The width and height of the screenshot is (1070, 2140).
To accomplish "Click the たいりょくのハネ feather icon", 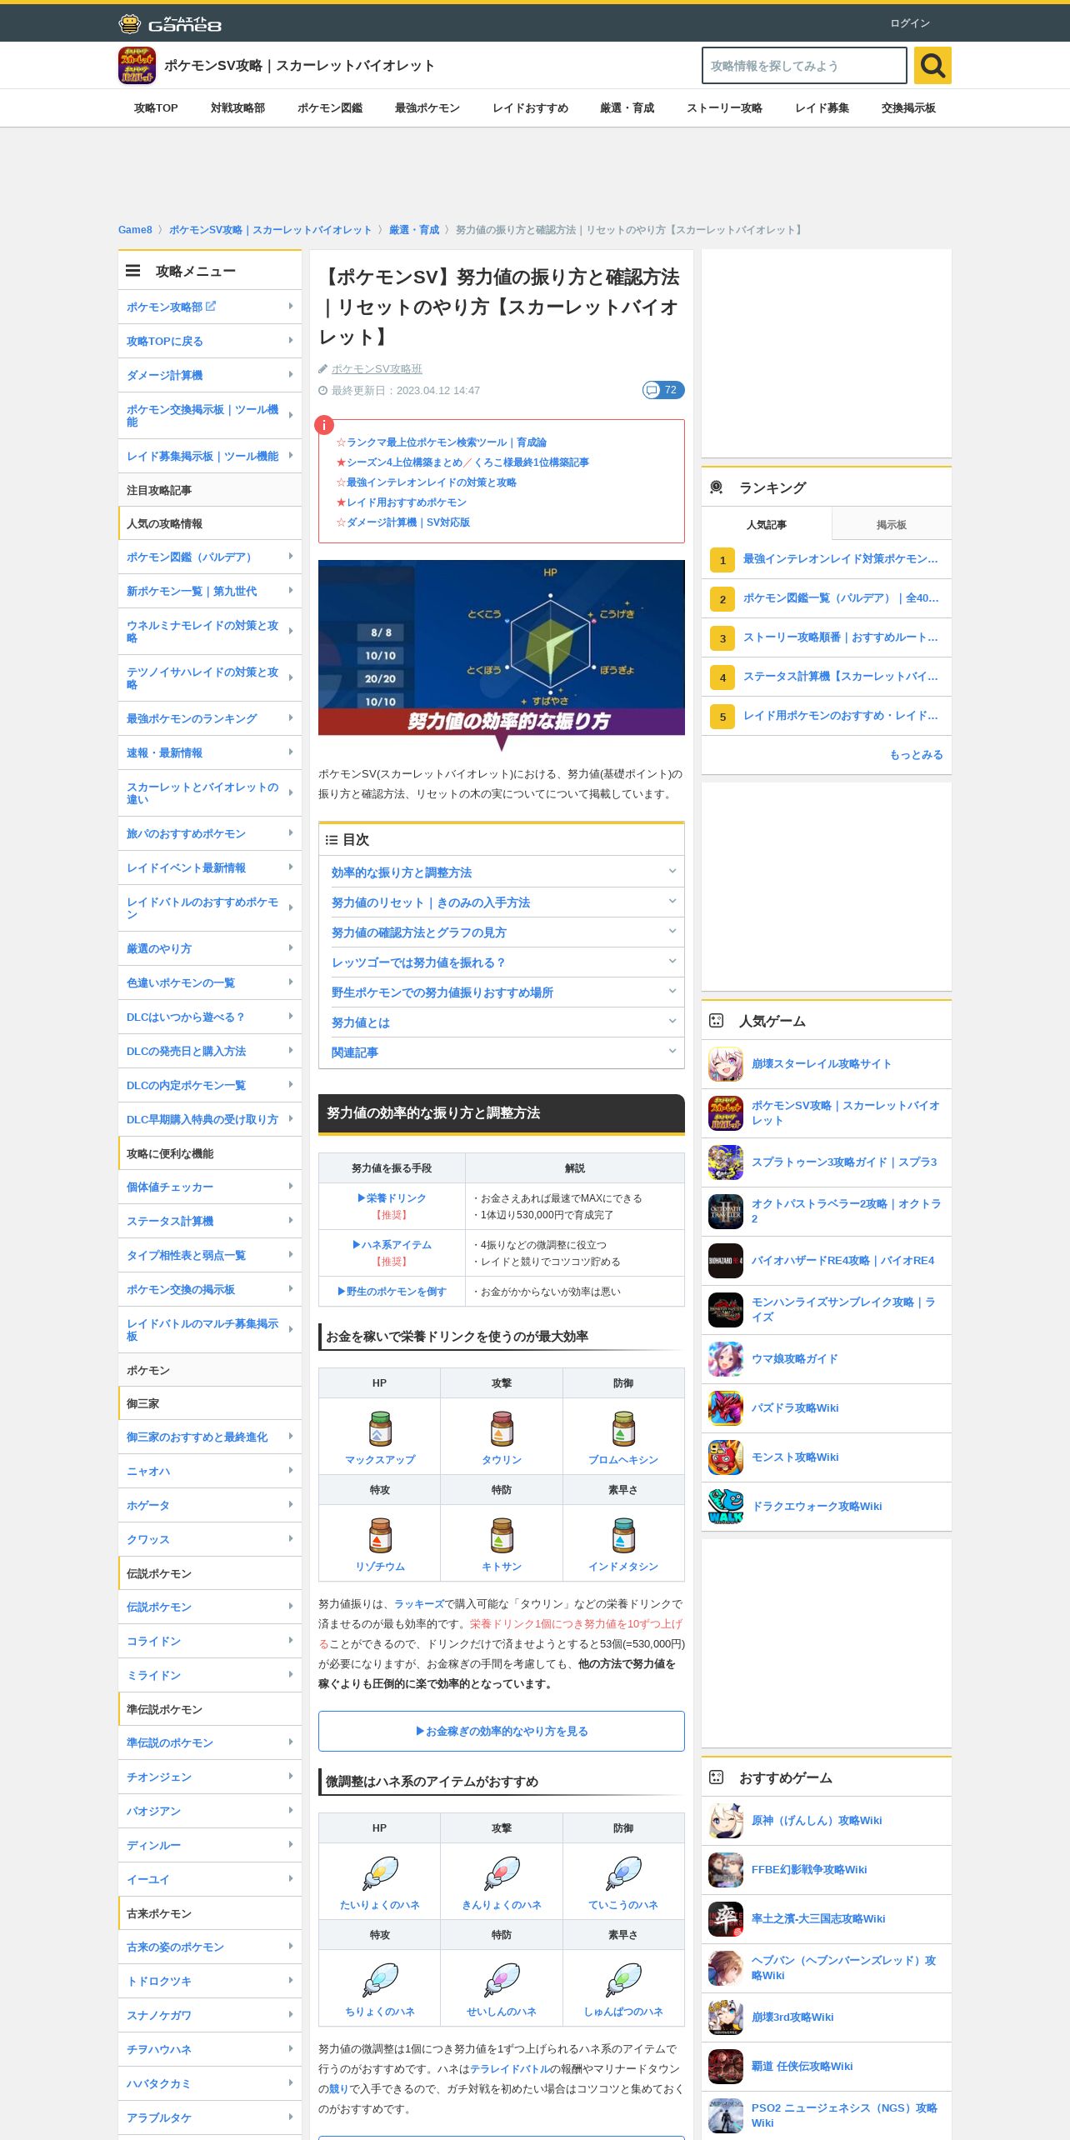I will (380, 1873).
